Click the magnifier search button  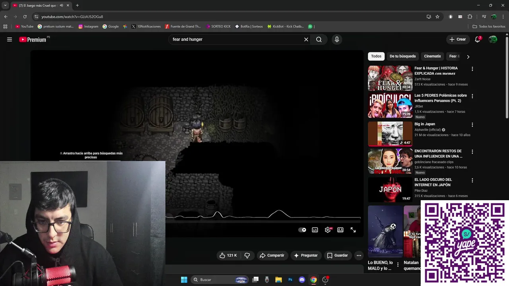pyautogui.click(x=319, y=39)
